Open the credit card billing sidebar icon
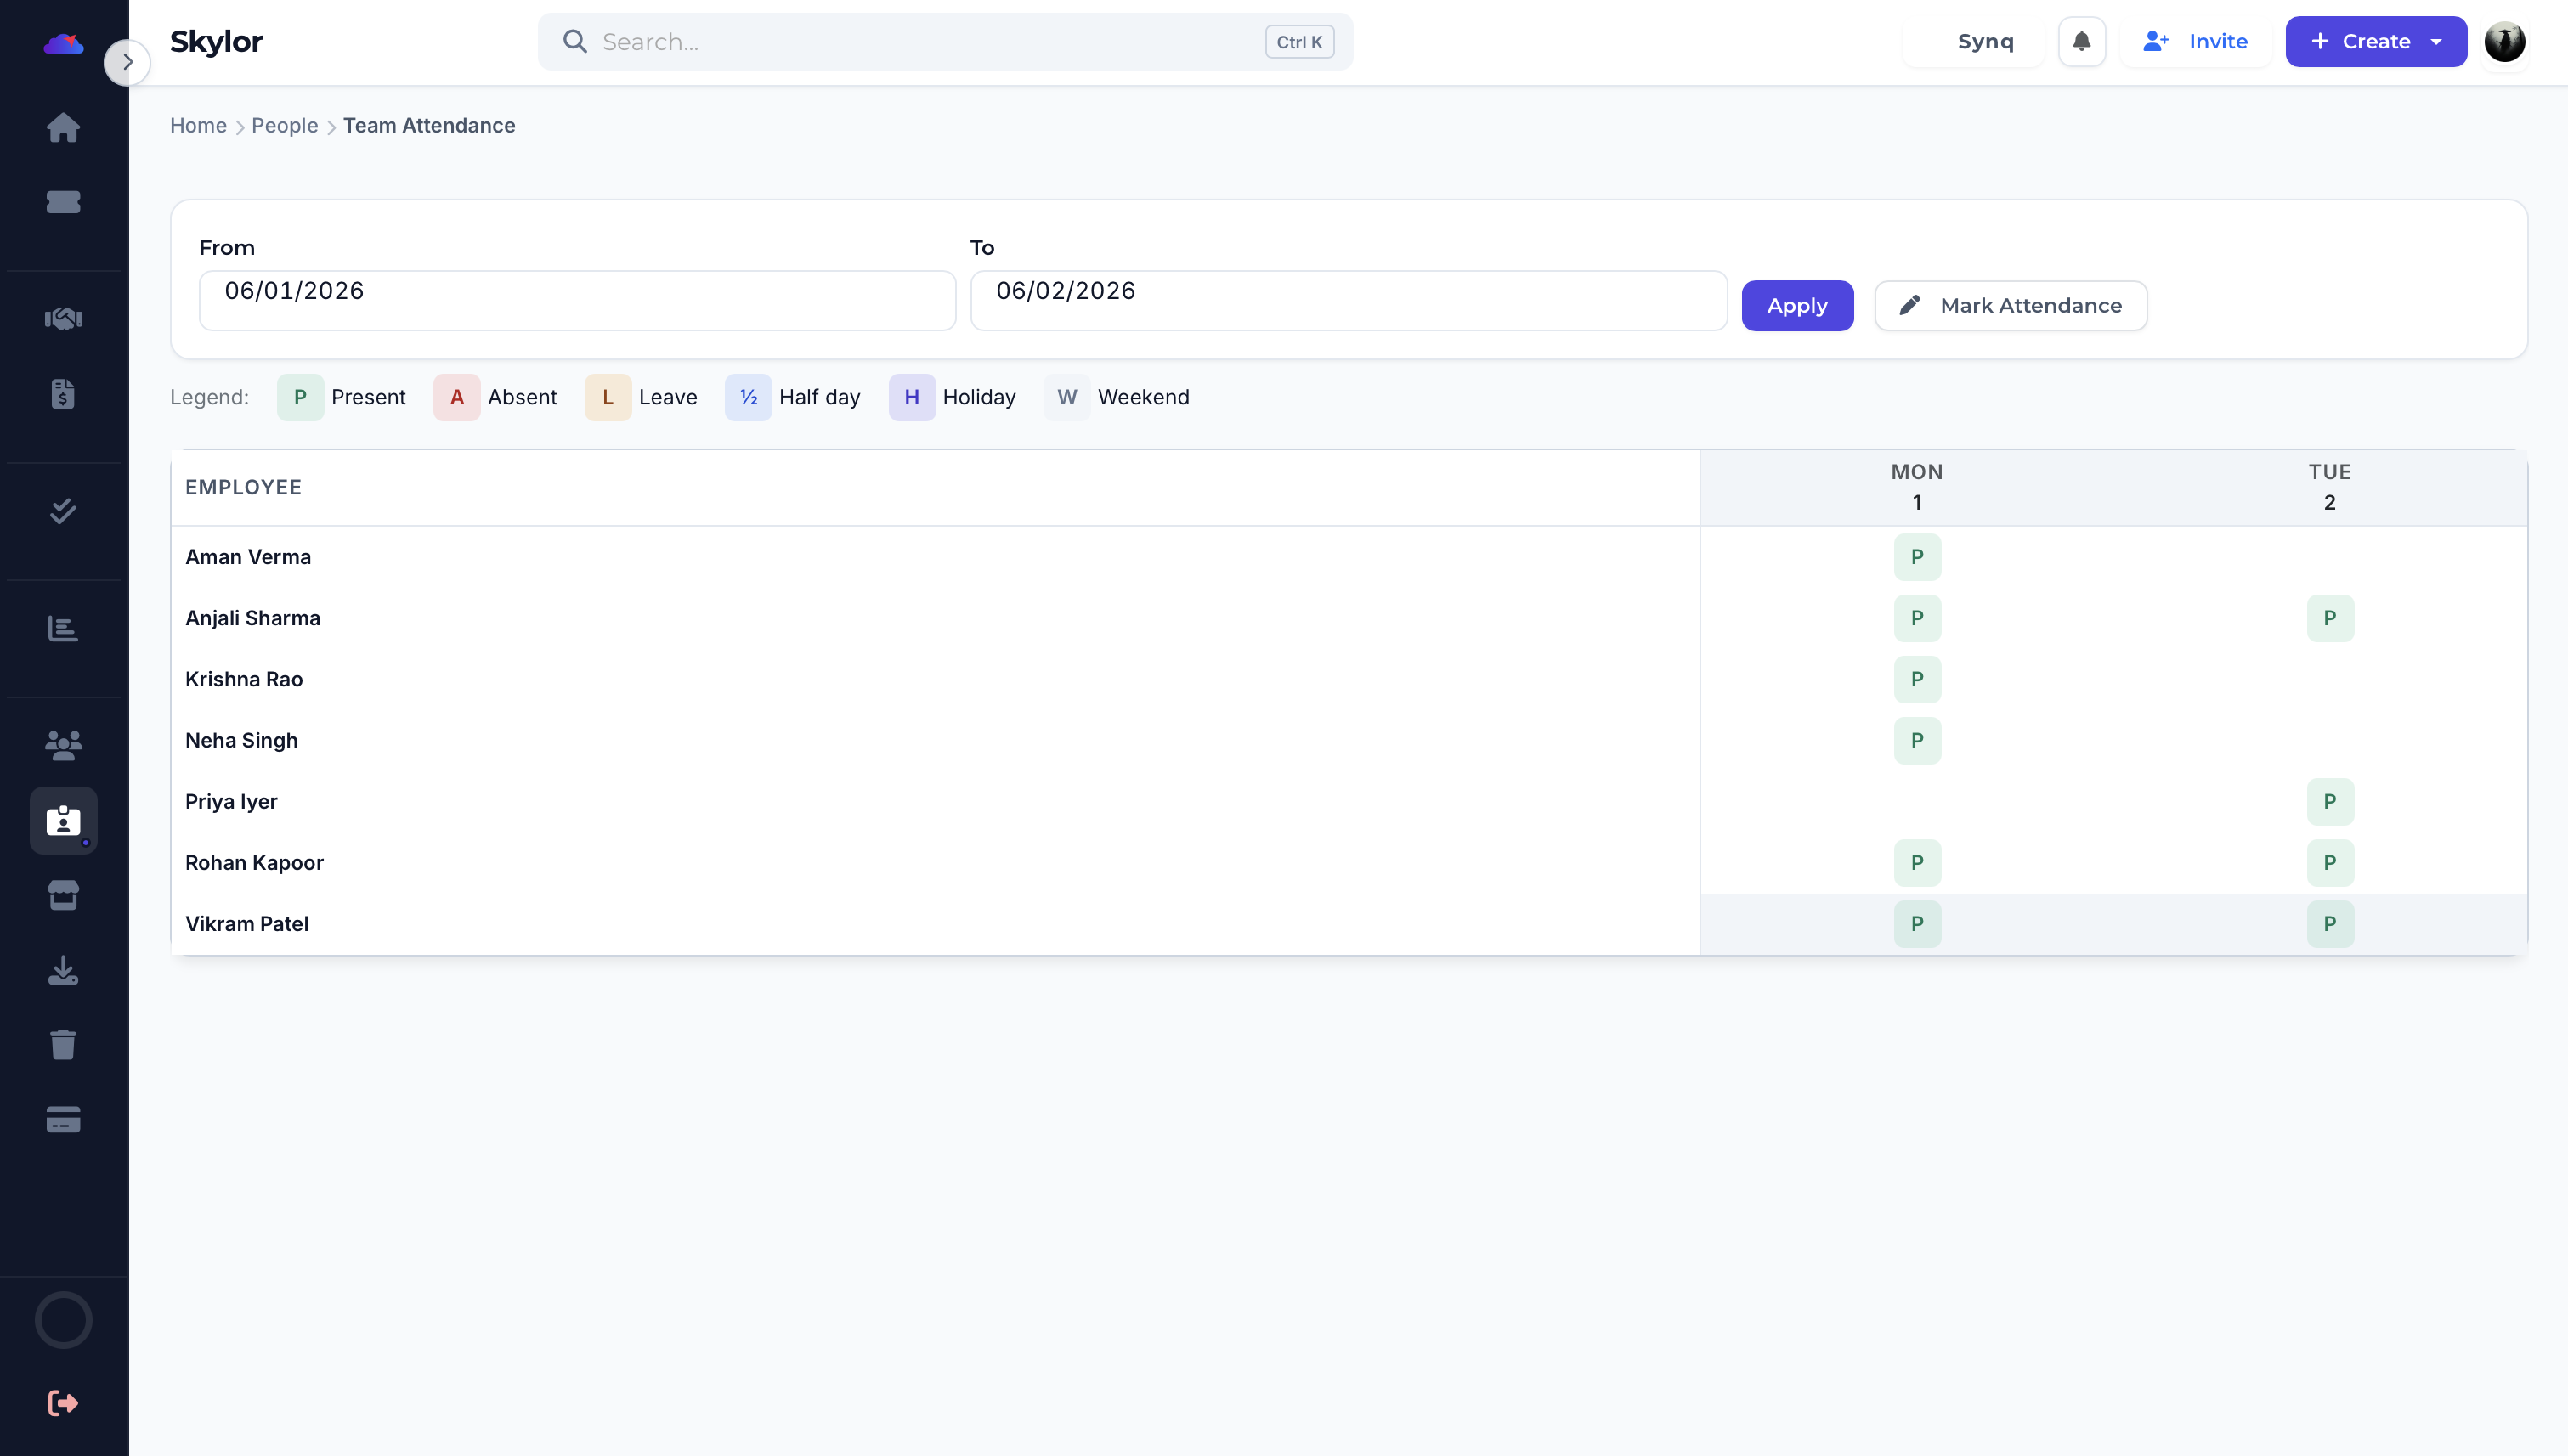The width and height of the screenshot is (2568, 1456). (x=63, y=1119)
